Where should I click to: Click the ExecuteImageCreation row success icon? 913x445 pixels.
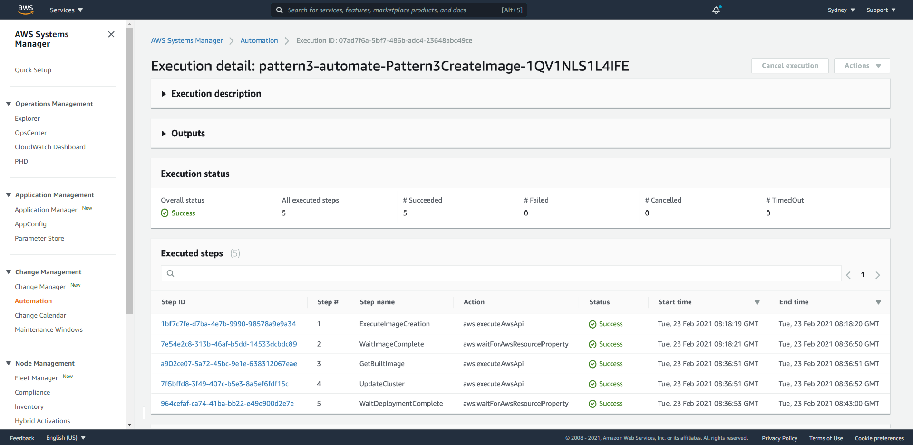(592, 324)
